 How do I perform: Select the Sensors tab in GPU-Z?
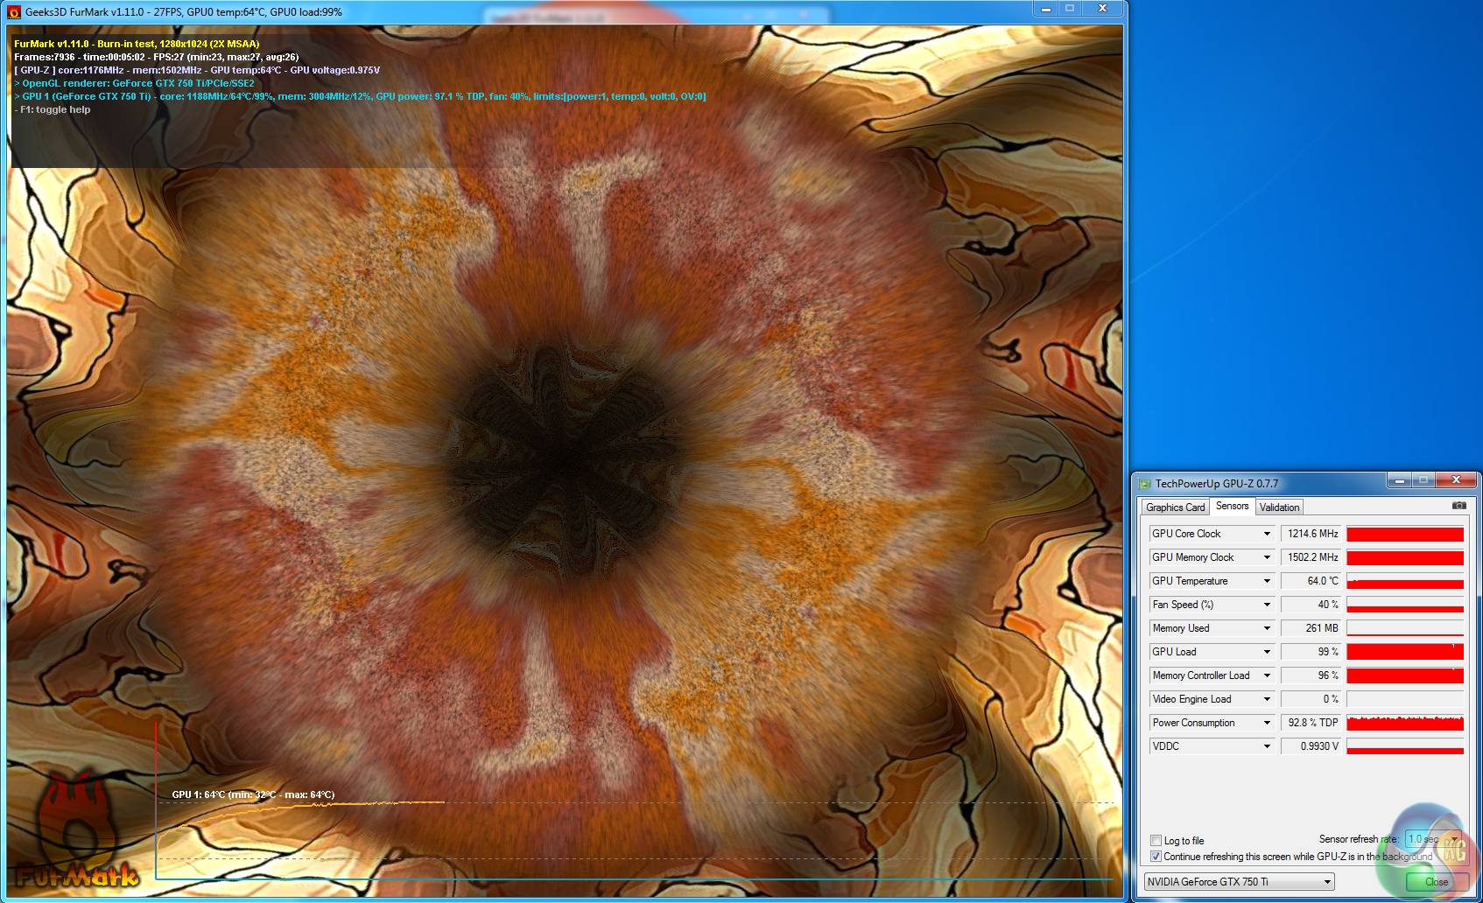(x=1232, y=506)
